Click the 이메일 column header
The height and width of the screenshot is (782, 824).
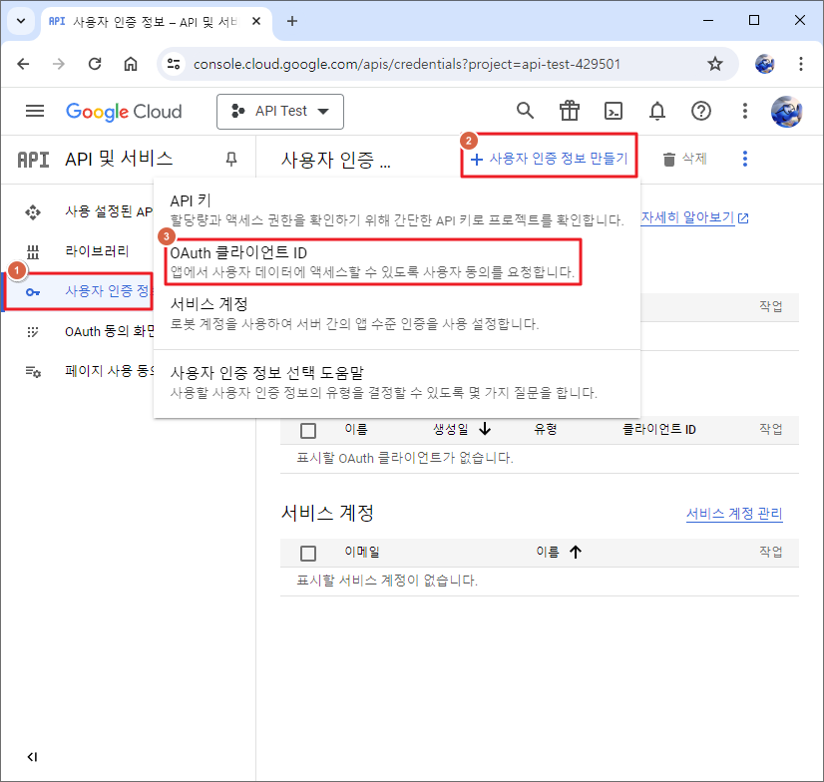361,552
